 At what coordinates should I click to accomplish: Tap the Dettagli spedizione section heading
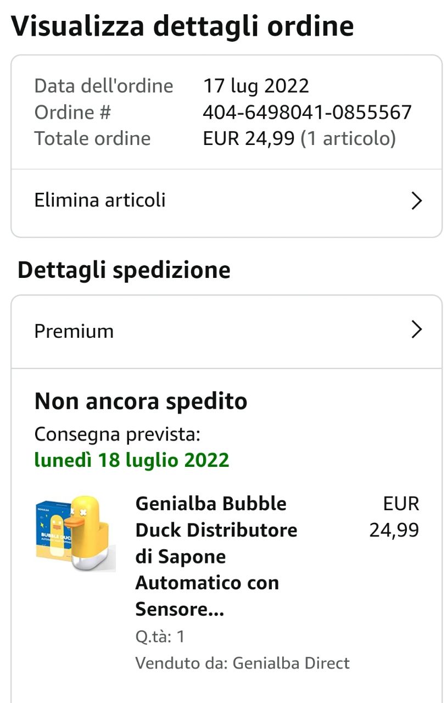pyautogui.click(x=124, y=270)
